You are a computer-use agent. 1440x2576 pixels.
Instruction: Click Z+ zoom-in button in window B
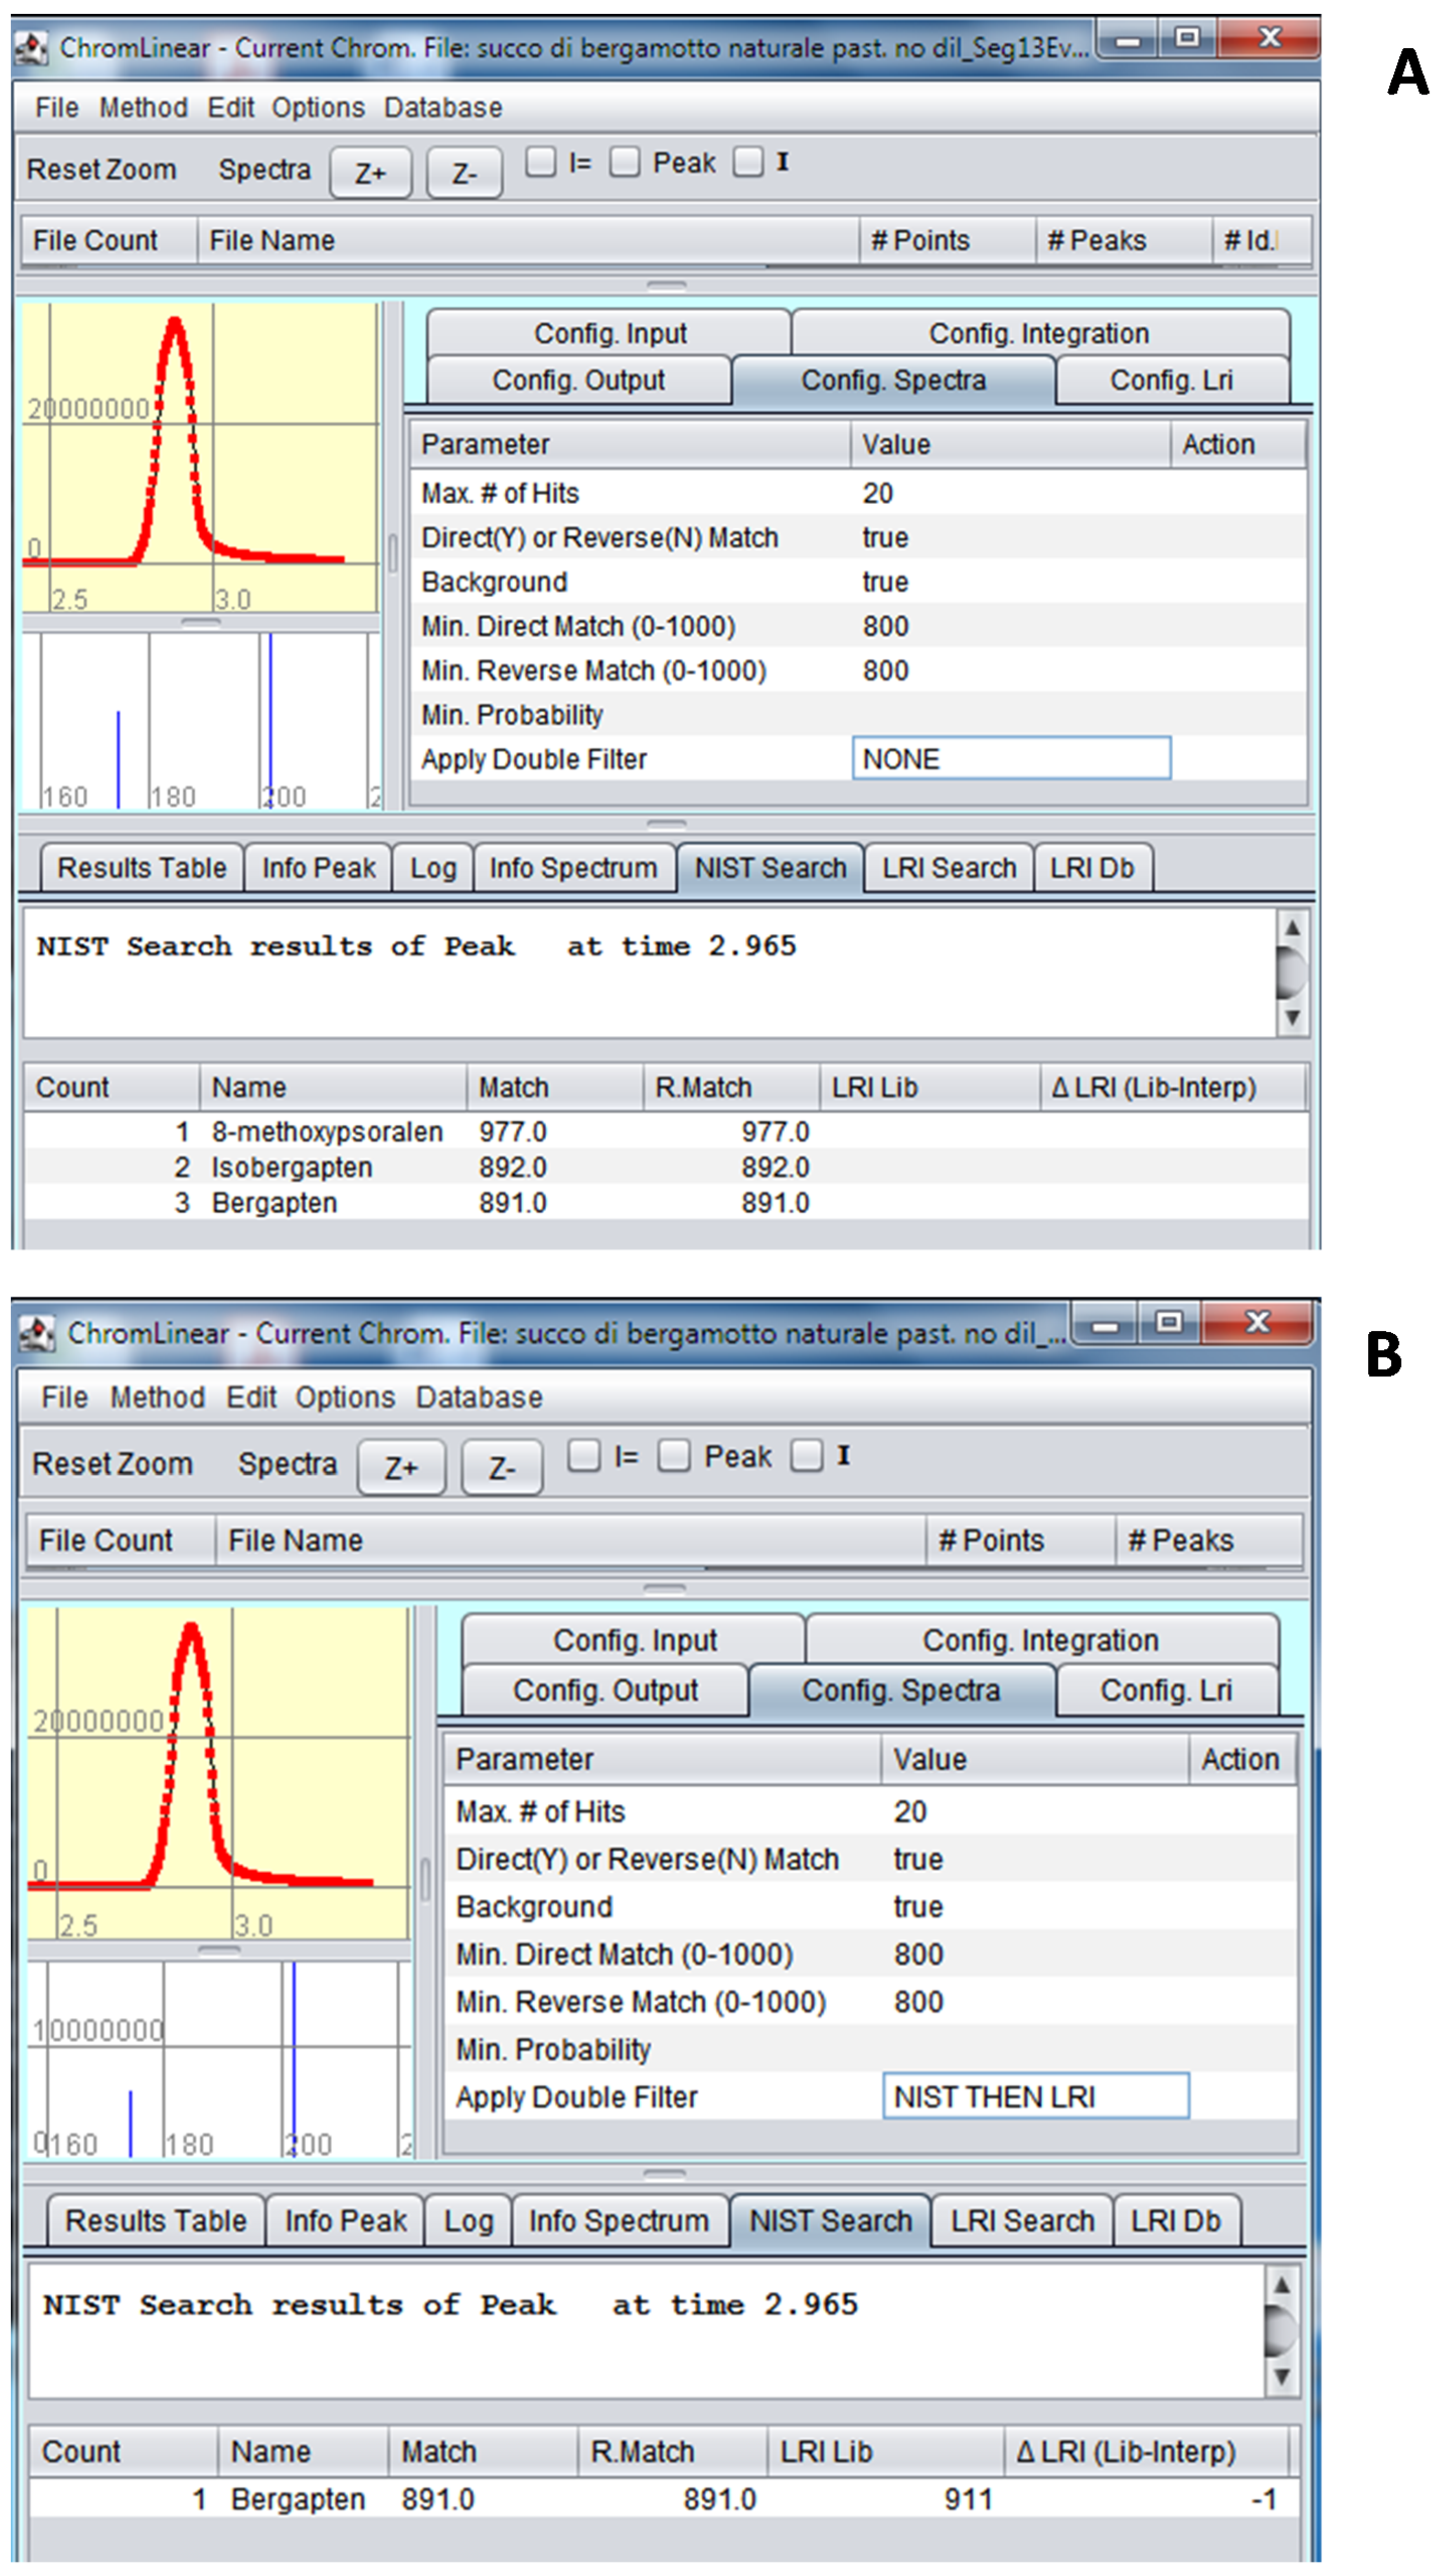(400, 1467)
